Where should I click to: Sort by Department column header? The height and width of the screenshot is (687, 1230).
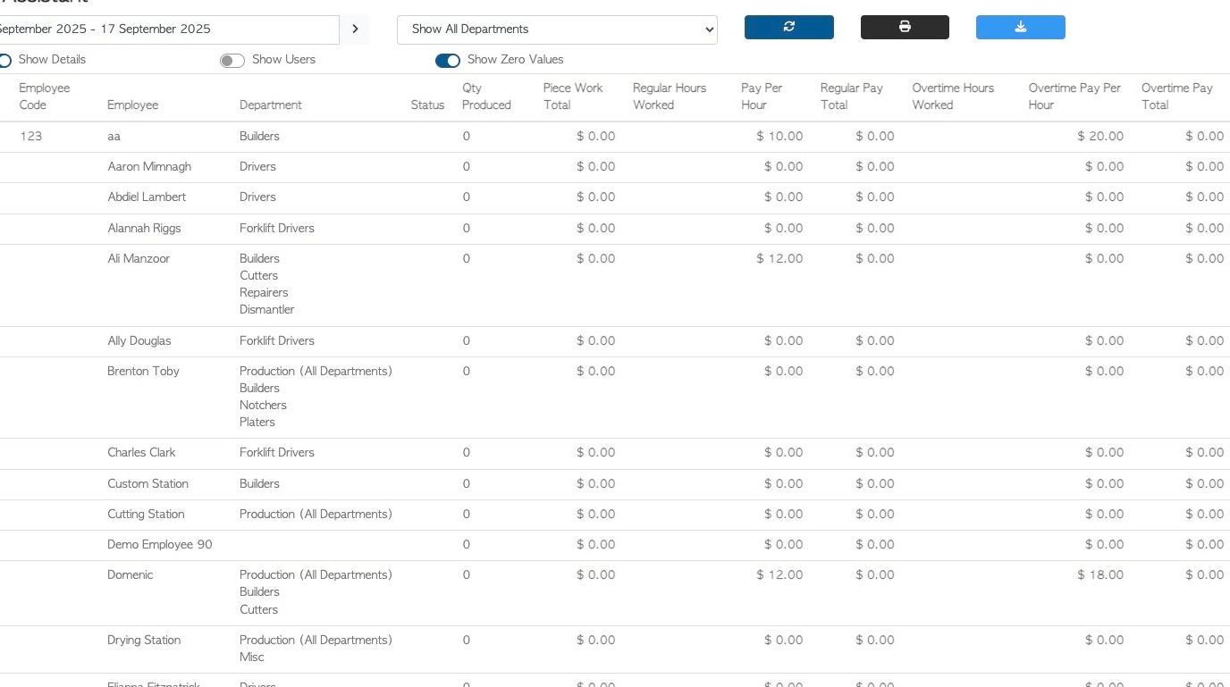[270, 105]
